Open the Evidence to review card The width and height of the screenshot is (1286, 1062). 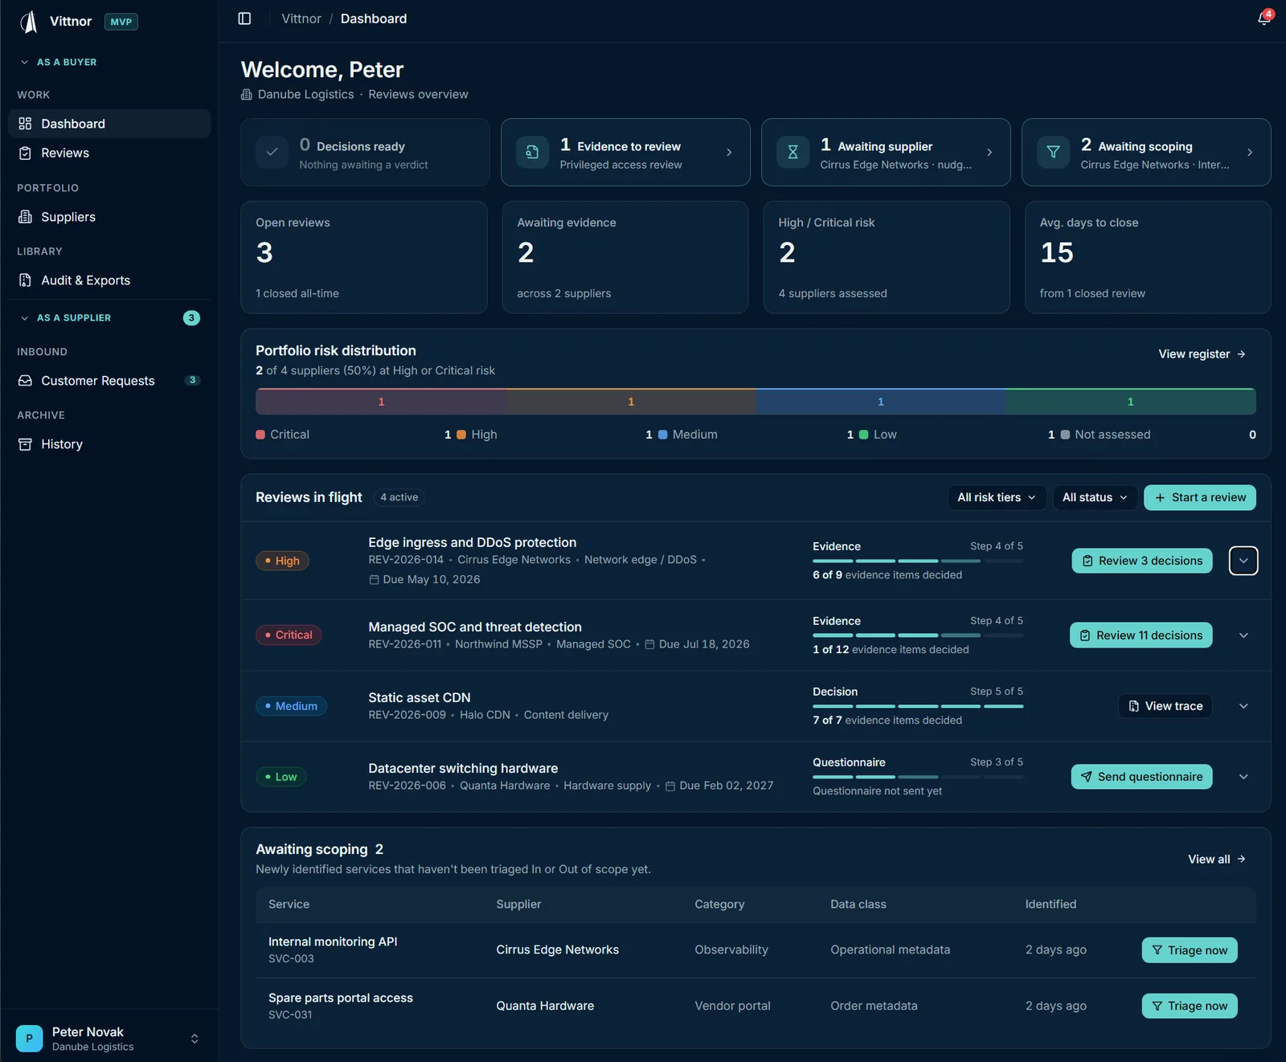[625, 153]
